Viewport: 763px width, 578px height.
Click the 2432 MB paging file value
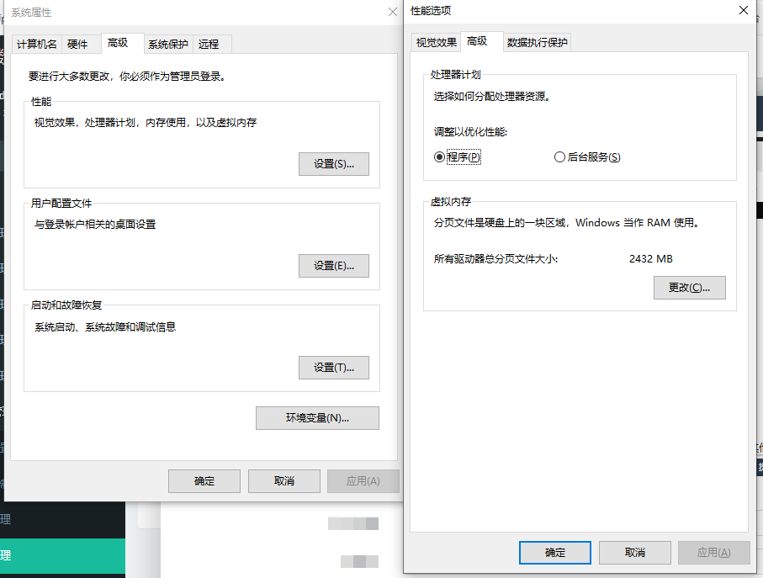(x=650, y=259)
